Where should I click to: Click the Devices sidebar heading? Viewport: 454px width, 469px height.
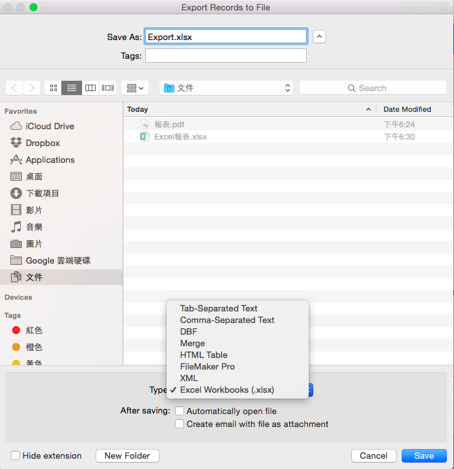[18, 297]
